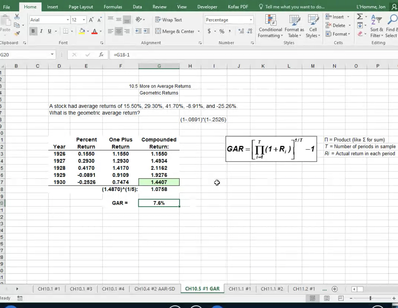398x308 pixels.
Task: Open Conditional Formatting options
Action: 270,26
